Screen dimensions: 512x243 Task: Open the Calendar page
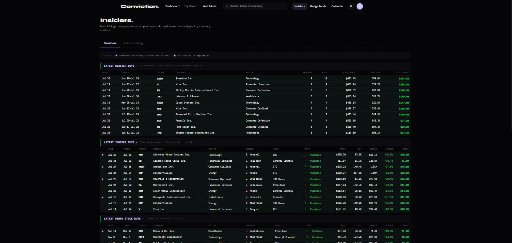pos(337,6)
